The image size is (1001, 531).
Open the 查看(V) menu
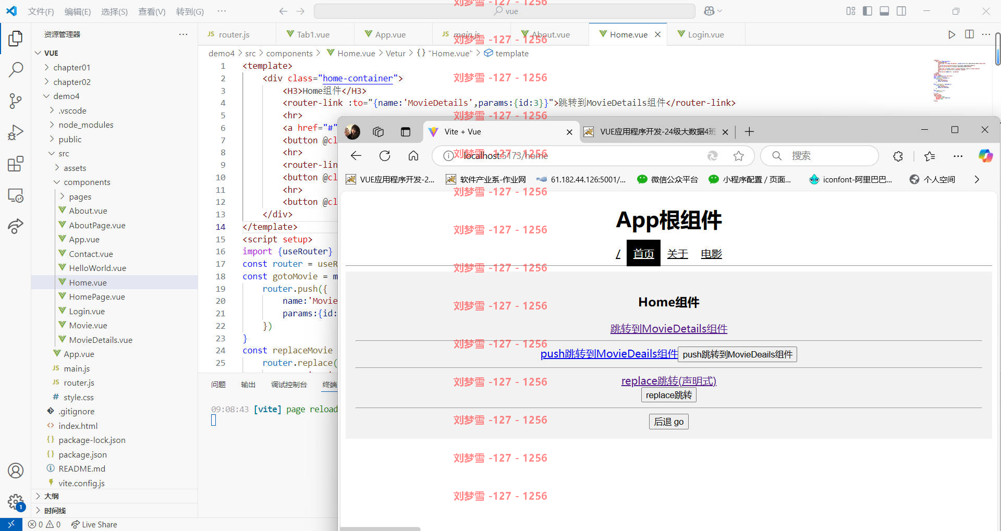152,11
